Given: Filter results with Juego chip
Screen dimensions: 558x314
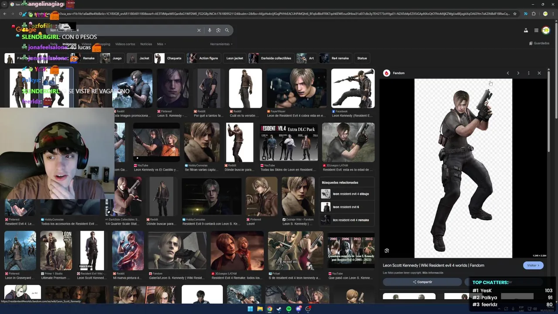Looking at the screenshot, I should click(112, 58).
